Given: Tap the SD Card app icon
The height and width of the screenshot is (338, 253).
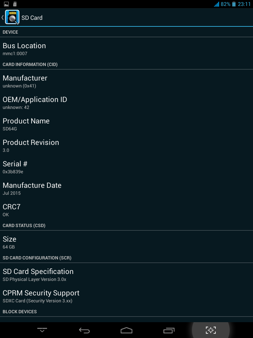Looking at the screenshot, I should [x=12, y=17].
